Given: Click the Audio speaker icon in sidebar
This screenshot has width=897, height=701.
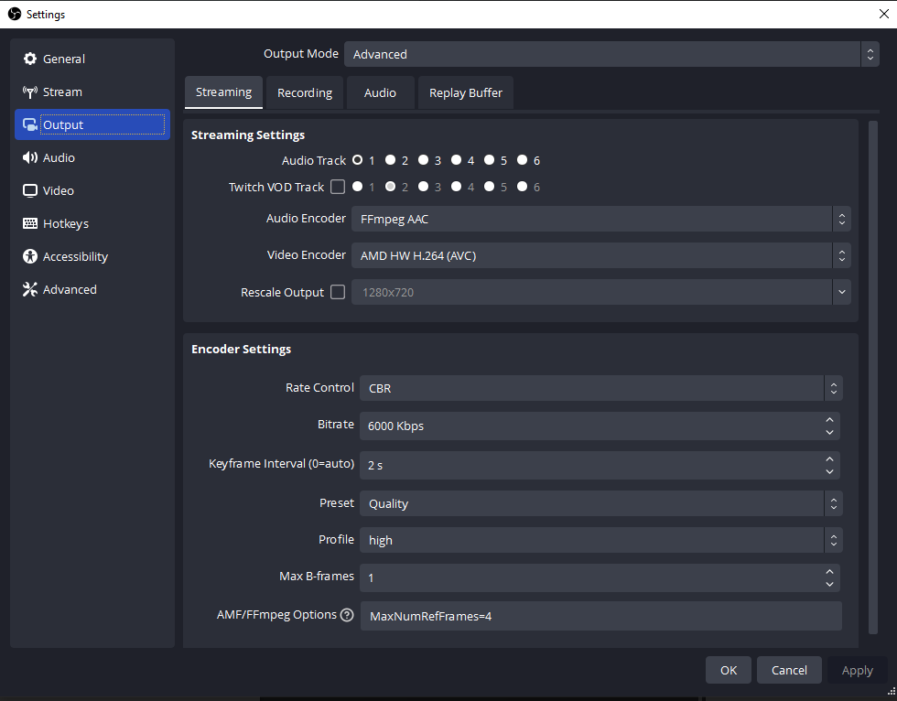Looking at the screenshot, I should 29,157.
